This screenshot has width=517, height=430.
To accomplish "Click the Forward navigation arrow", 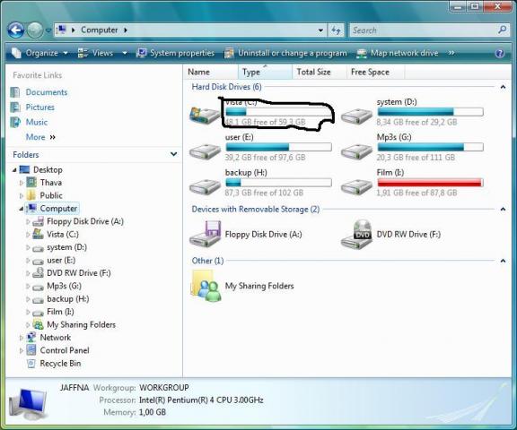I will point(35,30).
